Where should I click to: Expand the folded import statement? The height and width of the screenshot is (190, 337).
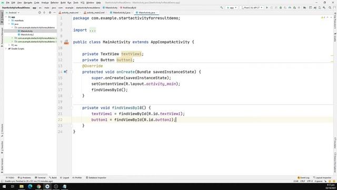coord(93,30)
